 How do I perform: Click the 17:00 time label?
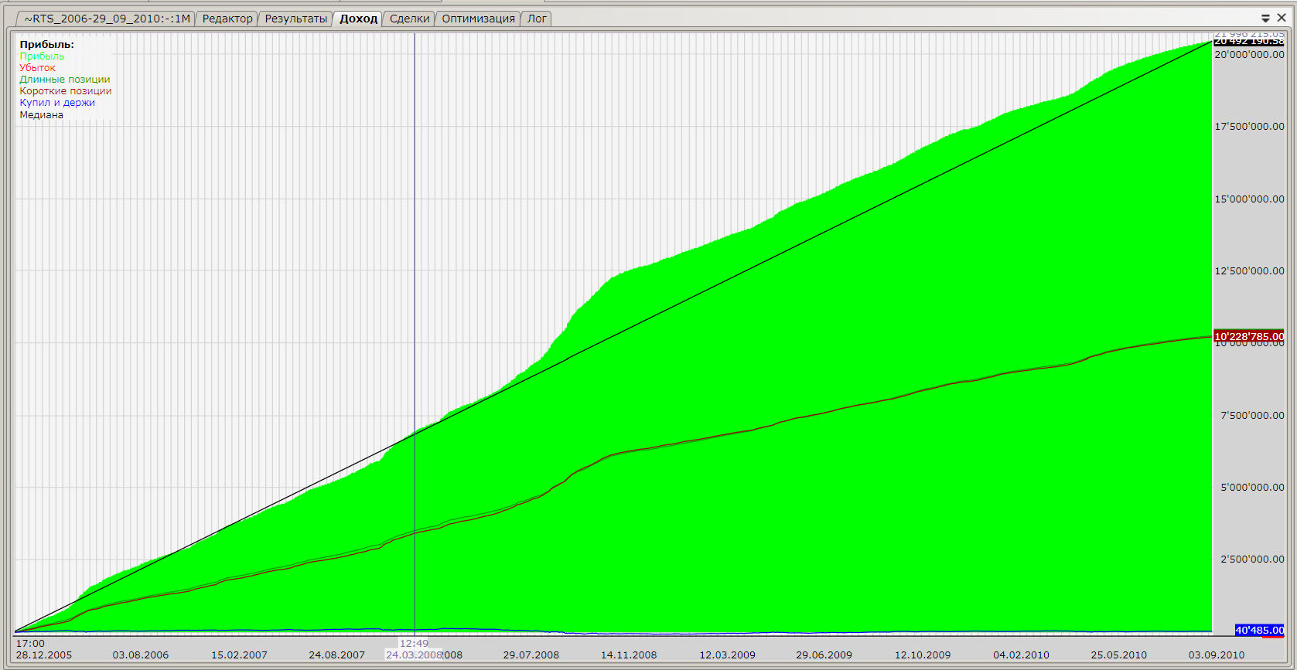30,644
